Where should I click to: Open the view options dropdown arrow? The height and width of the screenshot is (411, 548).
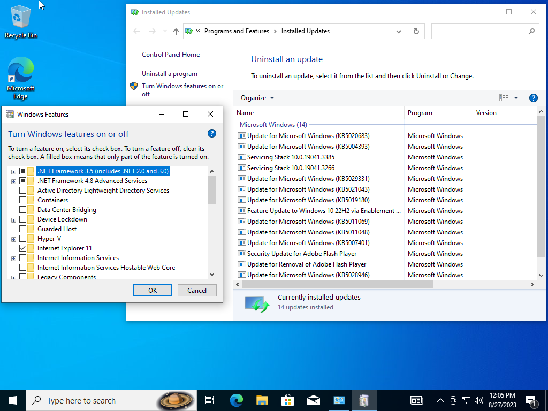[516, 98]
